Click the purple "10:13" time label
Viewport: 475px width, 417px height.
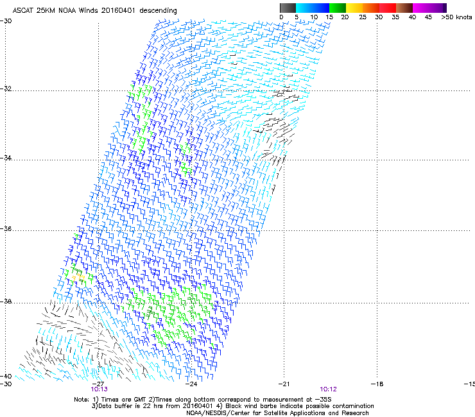coord(99,389)
